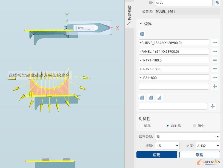223x168 pixels.
Task: Remove the <LP21+800 boundary row
Action: [x=215, y=78]
